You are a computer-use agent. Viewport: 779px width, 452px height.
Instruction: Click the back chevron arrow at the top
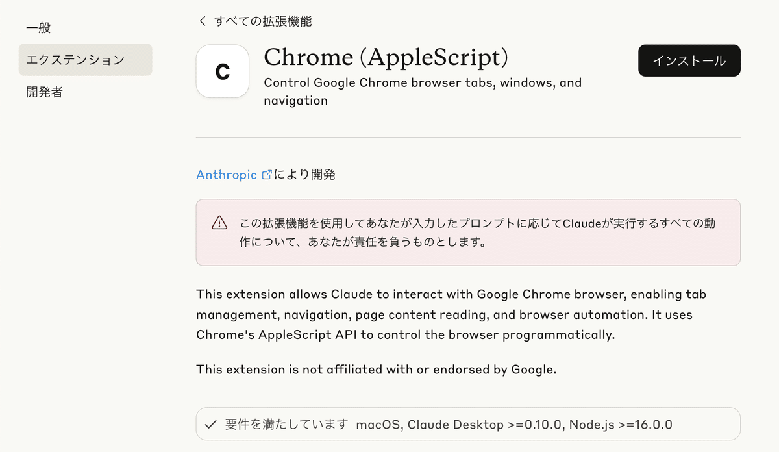point(201,21)
